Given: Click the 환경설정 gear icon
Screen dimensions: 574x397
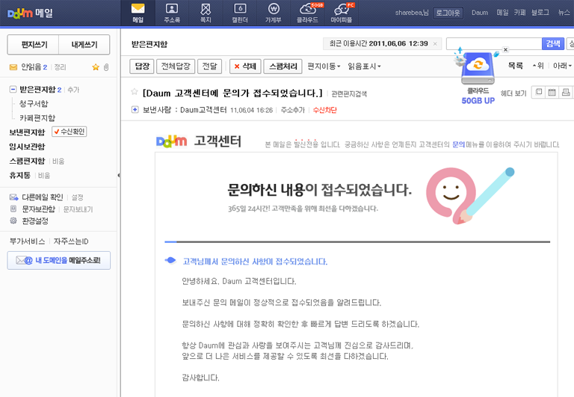Looking at the screenshot, I should tap(13, 221).
